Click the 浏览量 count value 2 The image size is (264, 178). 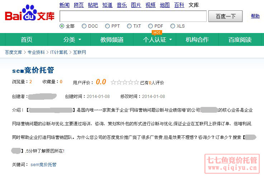point(30,82)
